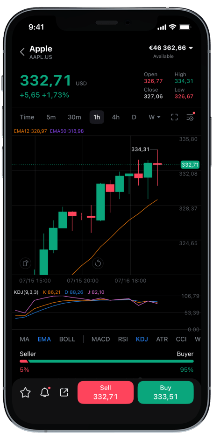
Task: Tap the Sell 332,71 button
Action: click(106, 392)
